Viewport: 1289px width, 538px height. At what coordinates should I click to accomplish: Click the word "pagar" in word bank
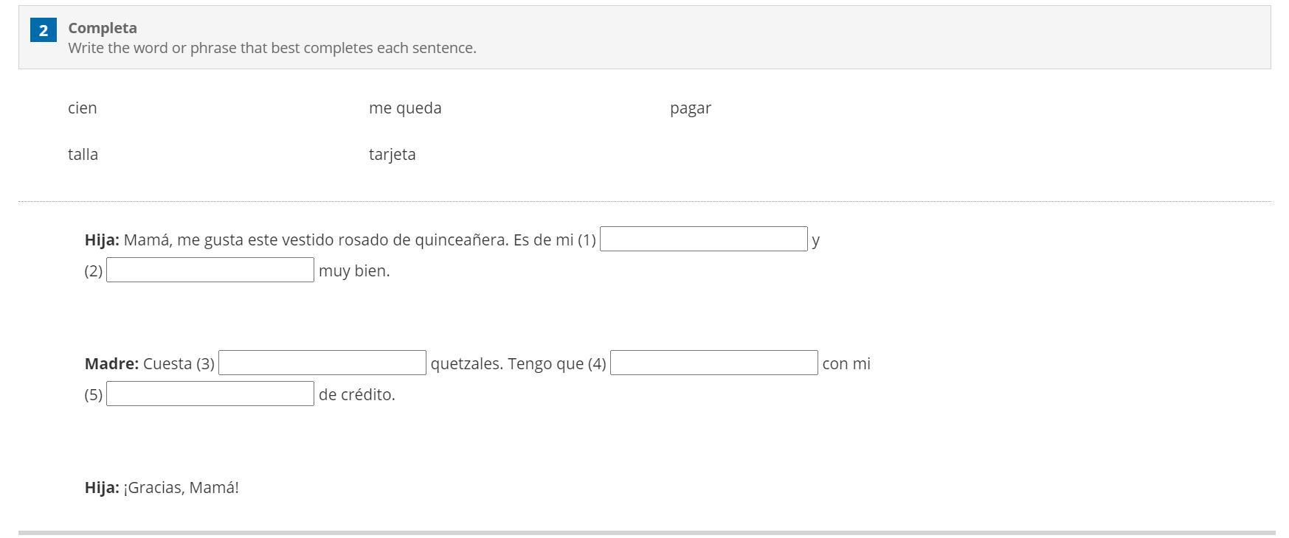coord(690,108)
